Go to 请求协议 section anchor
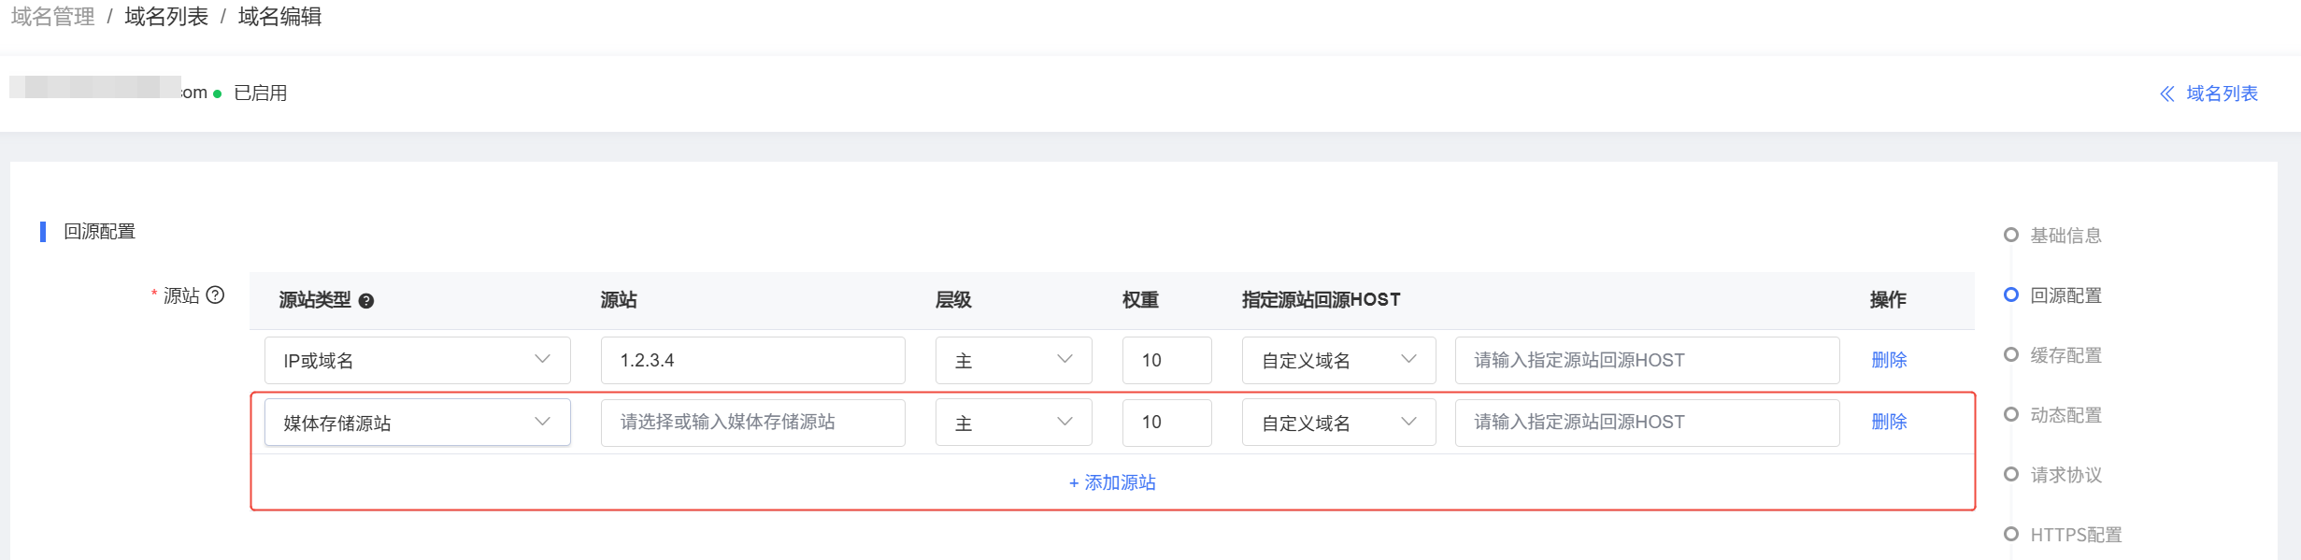 tap(2065, 475)
